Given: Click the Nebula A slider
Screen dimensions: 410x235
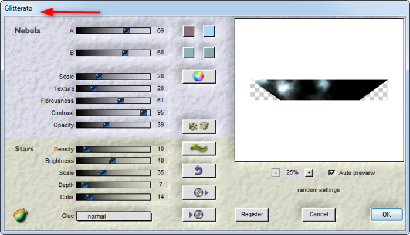Looking at the screenshot, I should tap(113, 31).
